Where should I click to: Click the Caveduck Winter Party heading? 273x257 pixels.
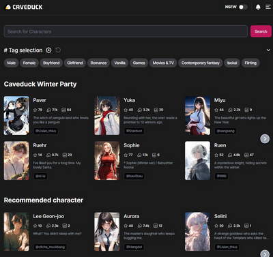[x=40, y=84]
